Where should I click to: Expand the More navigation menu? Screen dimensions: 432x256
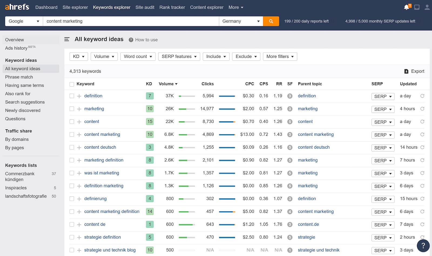click(x=236, y=7)
